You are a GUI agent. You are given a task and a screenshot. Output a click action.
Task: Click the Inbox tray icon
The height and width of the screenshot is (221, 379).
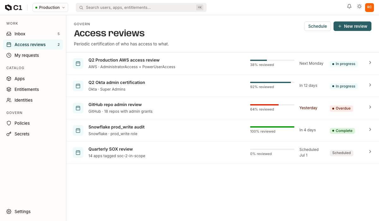9,34
